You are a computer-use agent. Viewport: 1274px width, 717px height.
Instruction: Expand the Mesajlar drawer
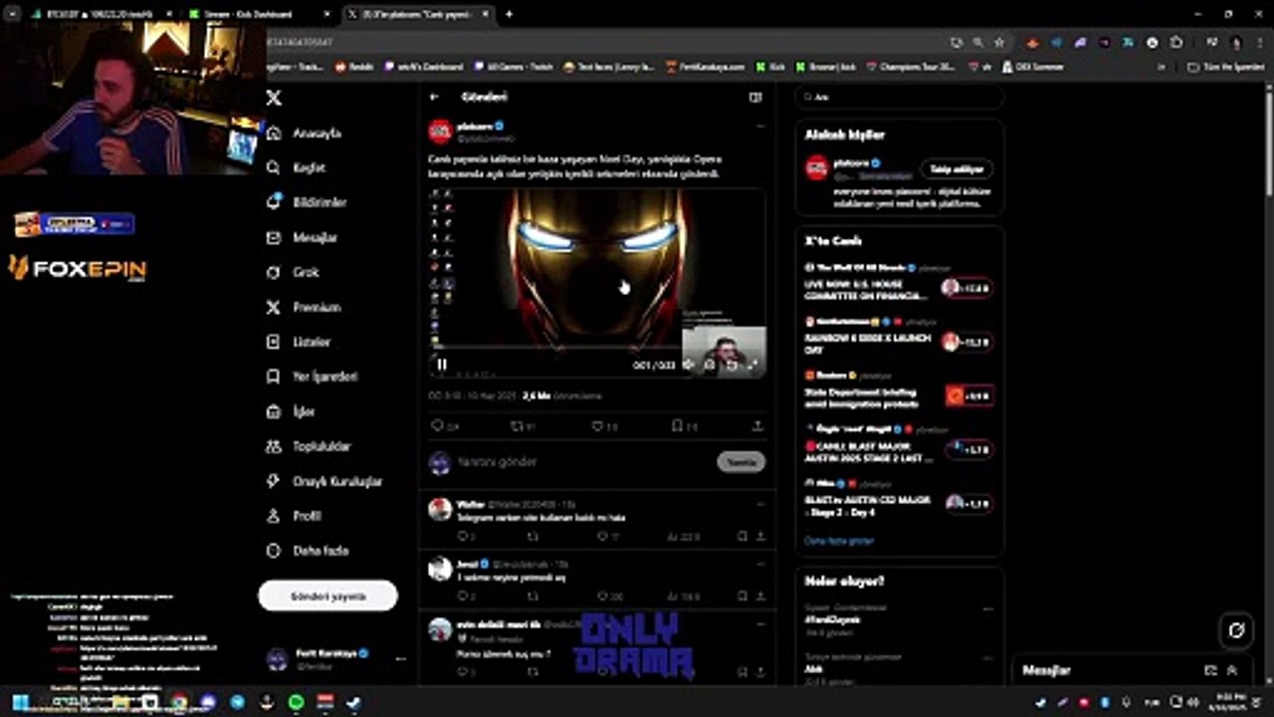1230,671
